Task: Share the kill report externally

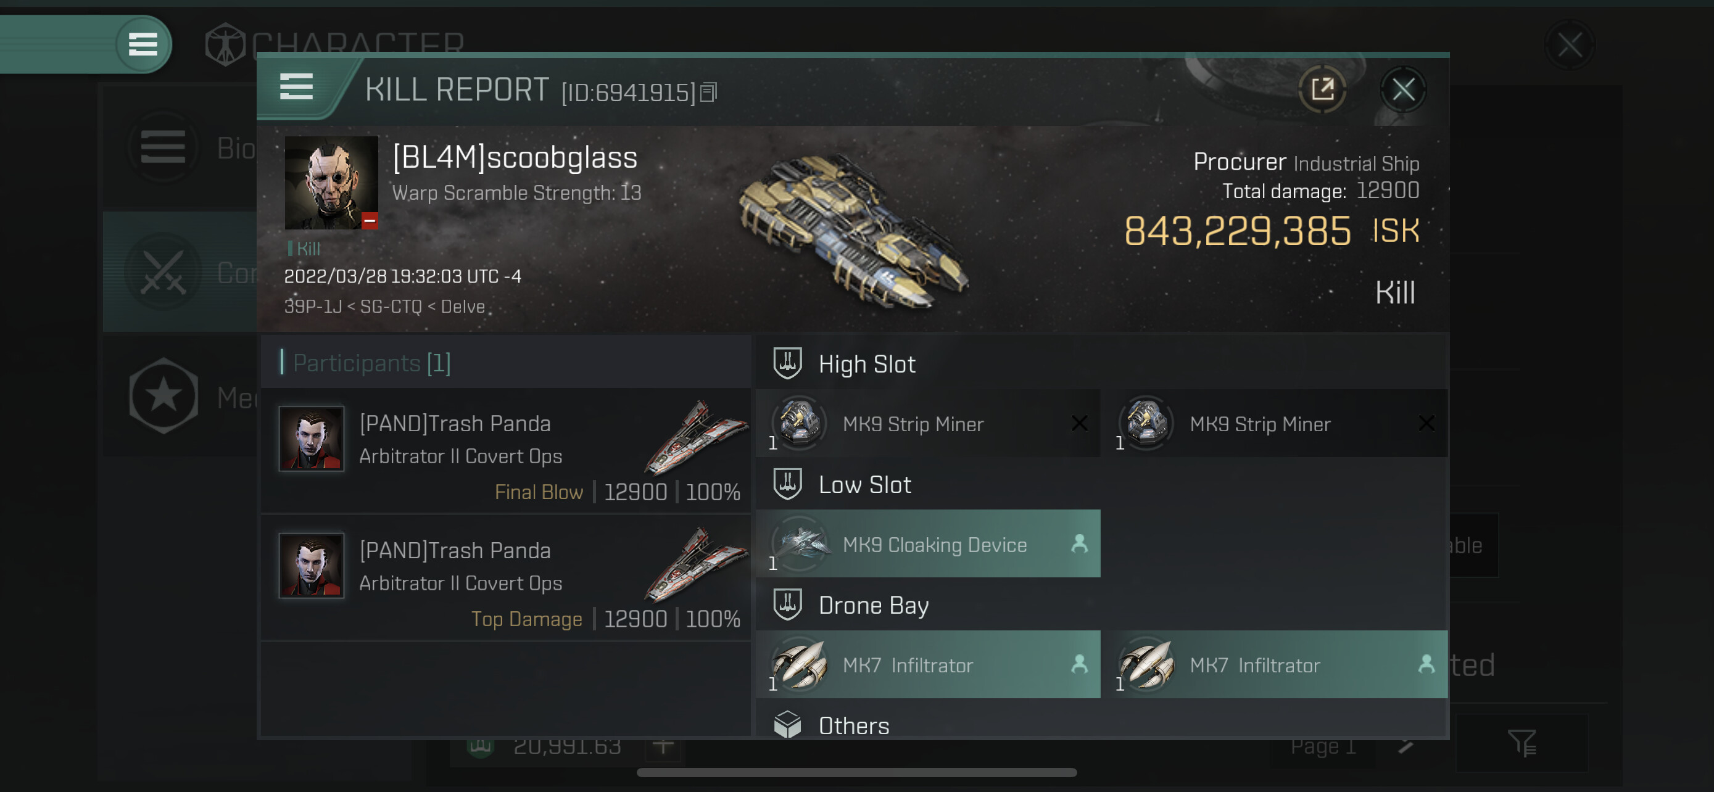Action: click(x=1322, y=89)
